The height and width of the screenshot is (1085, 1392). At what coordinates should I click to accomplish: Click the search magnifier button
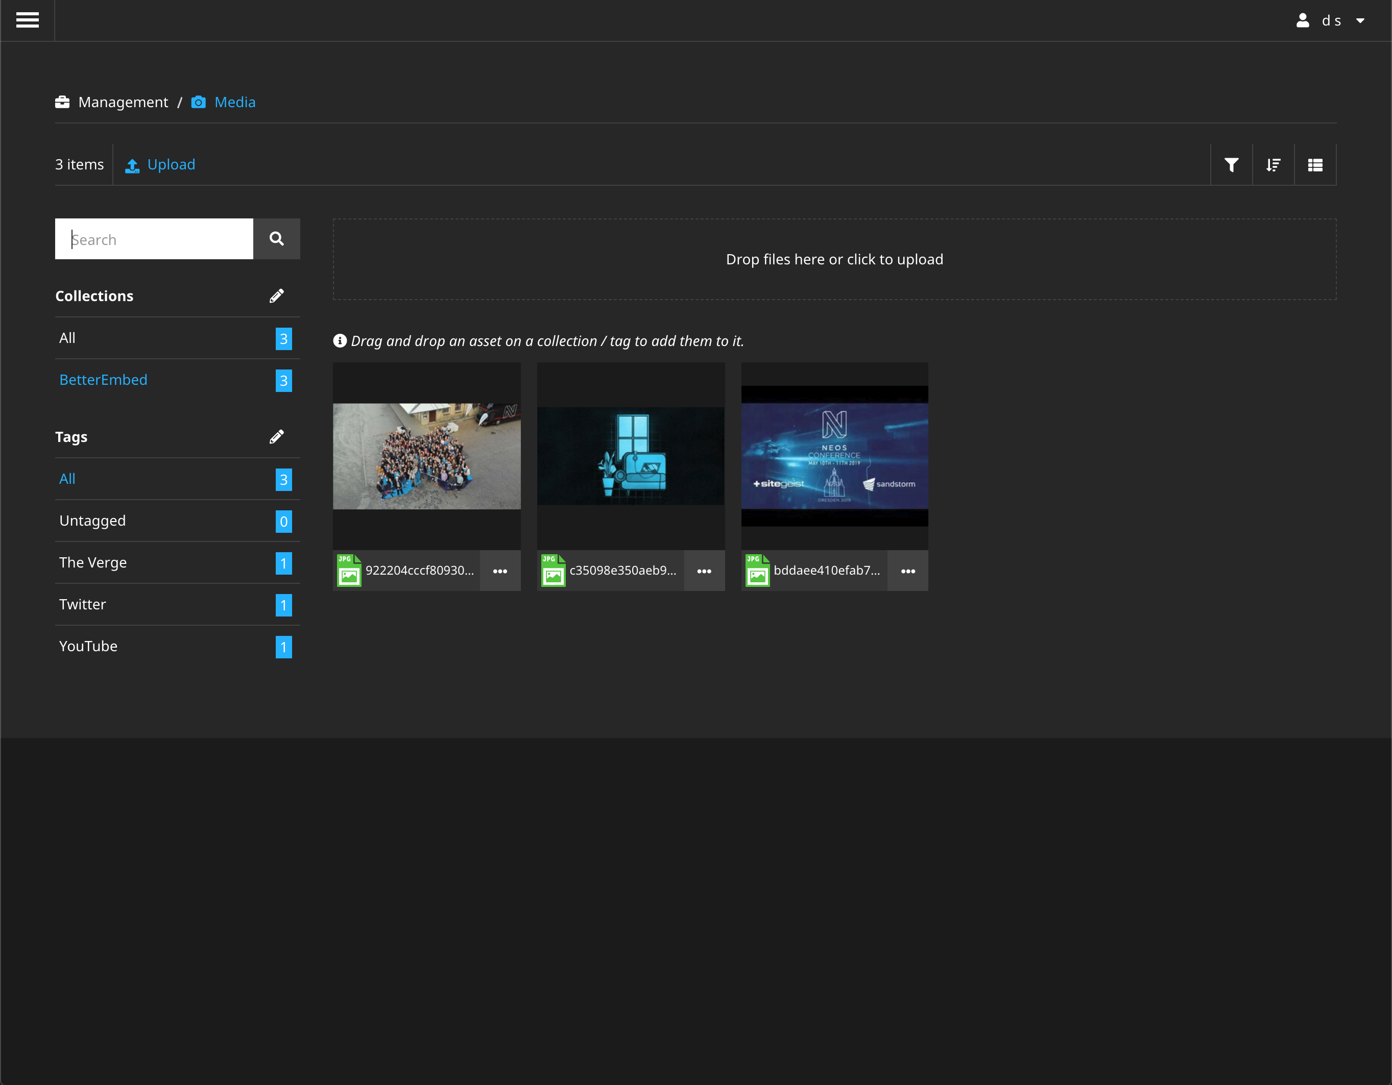point(277,239)
